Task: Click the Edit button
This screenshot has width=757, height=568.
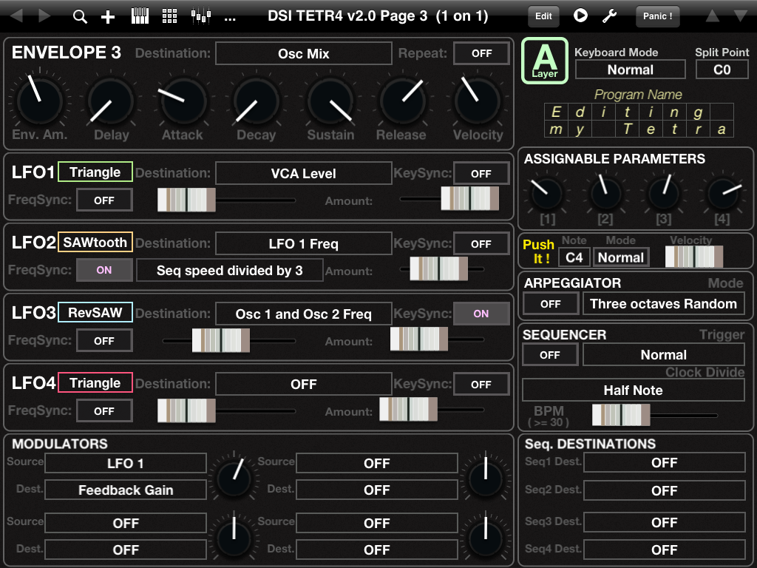Action: pos(543,16)
